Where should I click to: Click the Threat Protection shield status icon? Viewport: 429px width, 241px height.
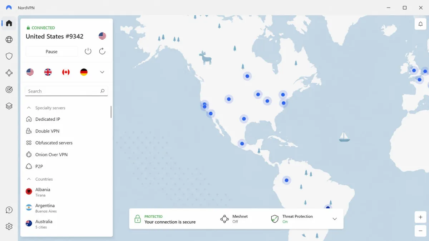tap(275, 219)
